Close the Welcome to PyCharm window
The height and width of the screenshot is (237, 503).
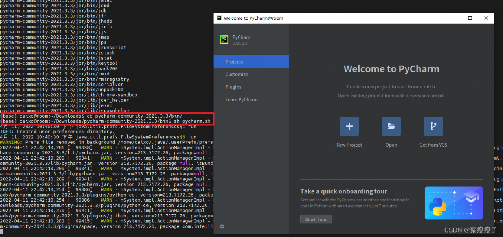(486, 18)
